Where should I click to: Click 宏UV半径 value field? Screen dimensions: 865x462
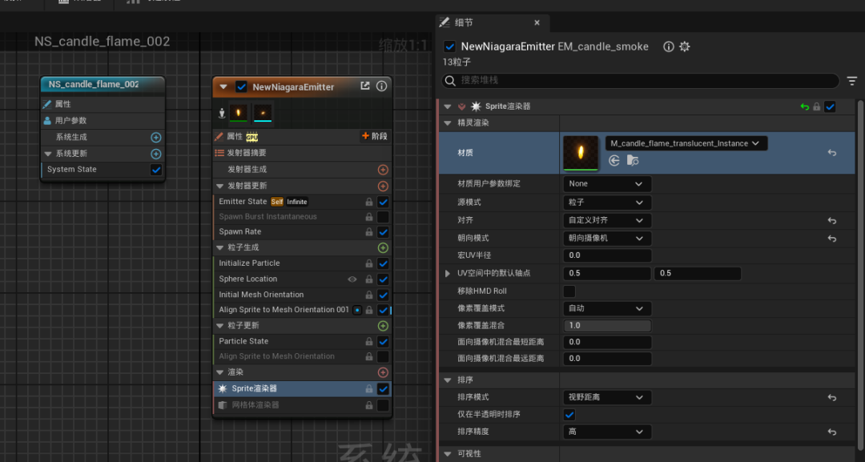(x=607, y=255)
